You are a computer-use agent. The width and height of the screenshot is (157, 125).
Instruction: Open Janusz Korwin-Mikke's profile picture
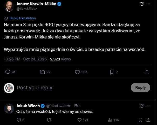point(9,6)
